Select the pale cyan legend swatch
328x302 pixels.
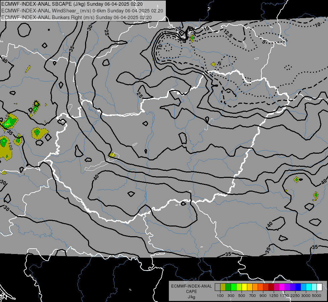click(314, 287)
